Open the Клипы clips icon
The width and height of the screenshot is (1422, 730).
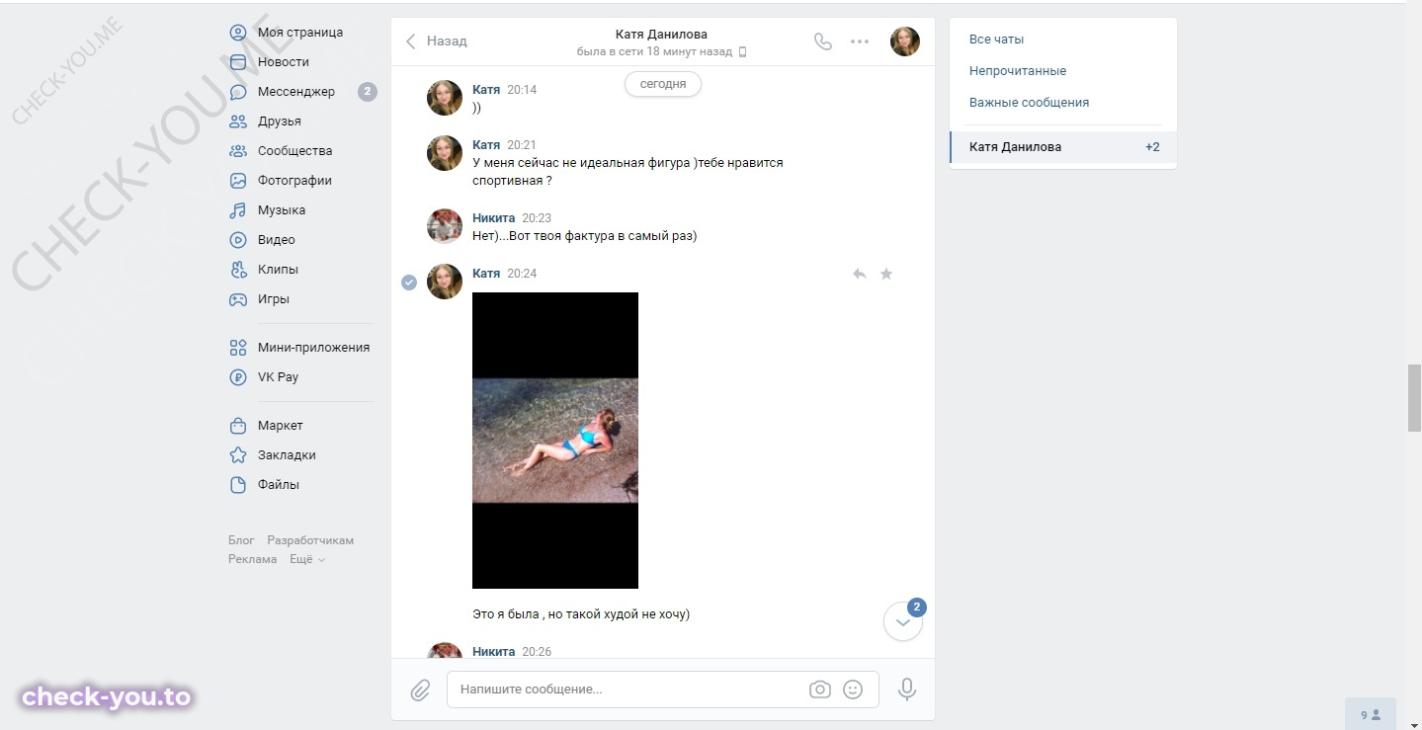tap(238, 270)
